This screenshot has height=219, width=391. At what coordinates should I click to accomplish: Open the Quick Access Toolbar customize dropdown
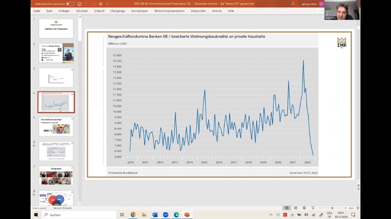click(108, 4)
